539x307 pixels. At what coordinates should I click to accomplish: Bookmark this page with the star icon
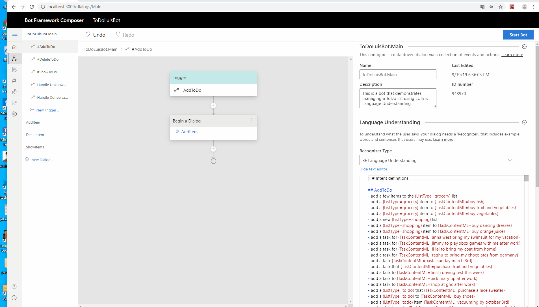501,7
